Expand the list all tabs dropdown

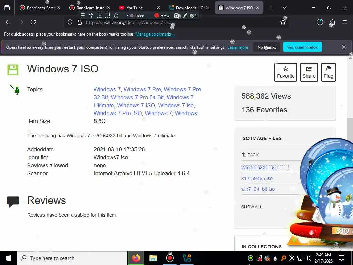coord(284,8)
